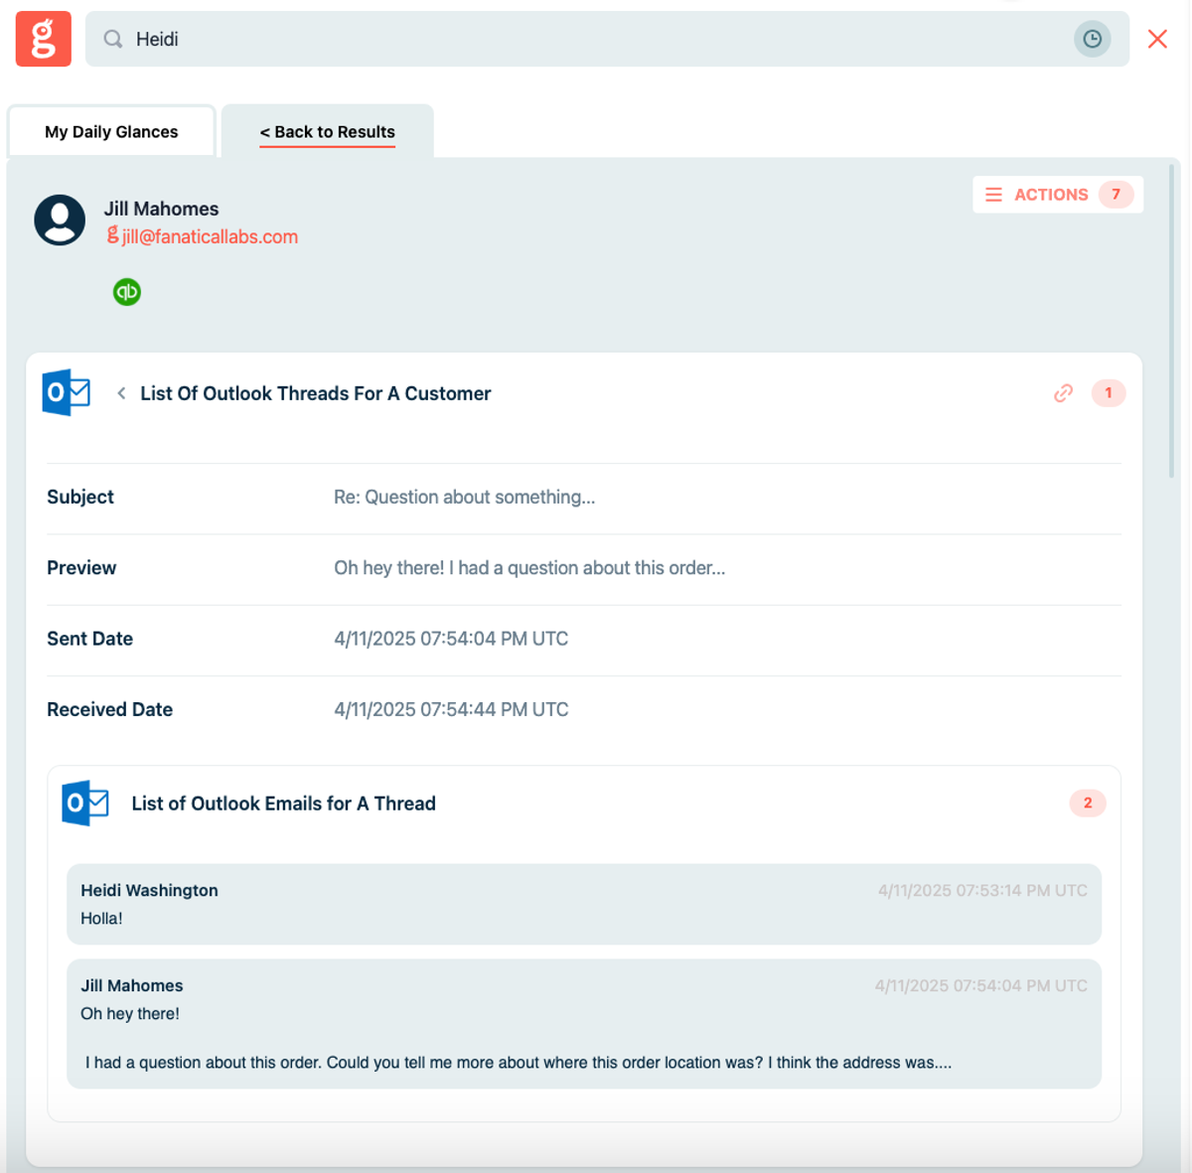
Task: Click the Jill Mahomes contact name heading
Action: (161, 209)
